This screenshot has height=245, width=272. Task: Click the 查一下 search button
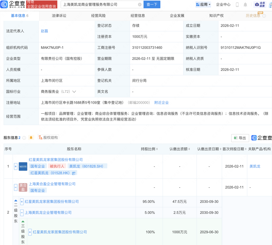152,5
